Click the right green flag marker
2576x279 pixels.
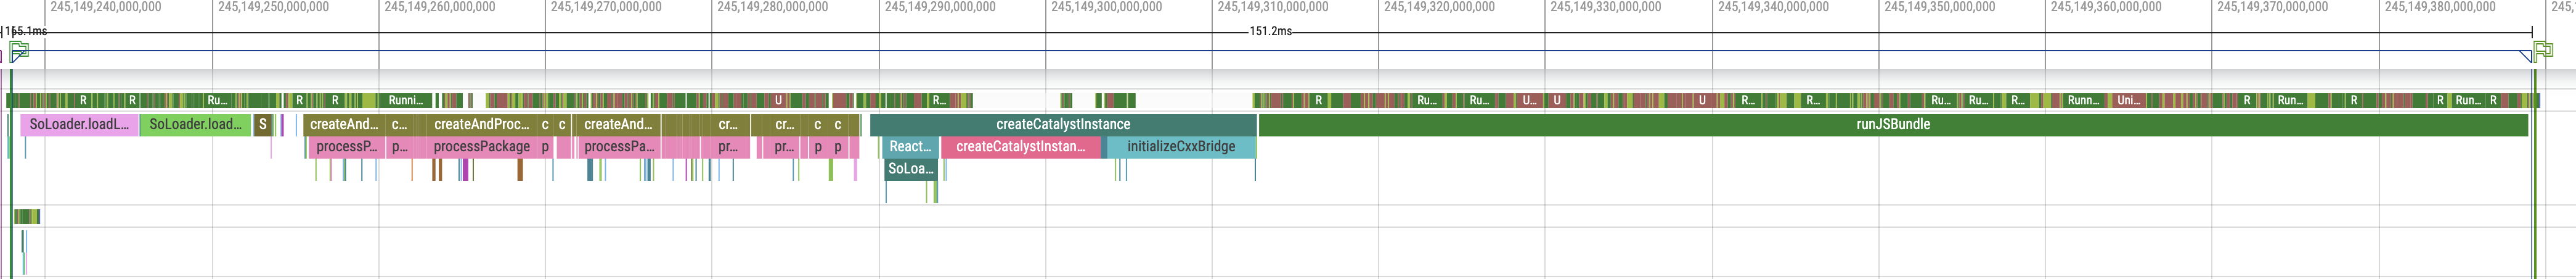coord(2543,50)
